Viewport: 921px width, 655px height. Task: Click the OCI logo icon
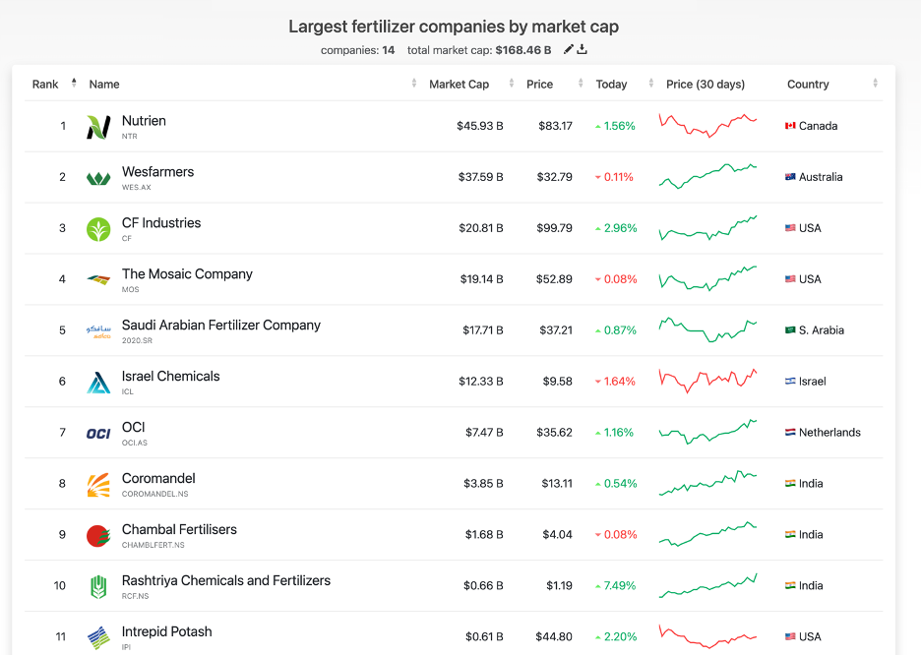(x=98, y=433)
